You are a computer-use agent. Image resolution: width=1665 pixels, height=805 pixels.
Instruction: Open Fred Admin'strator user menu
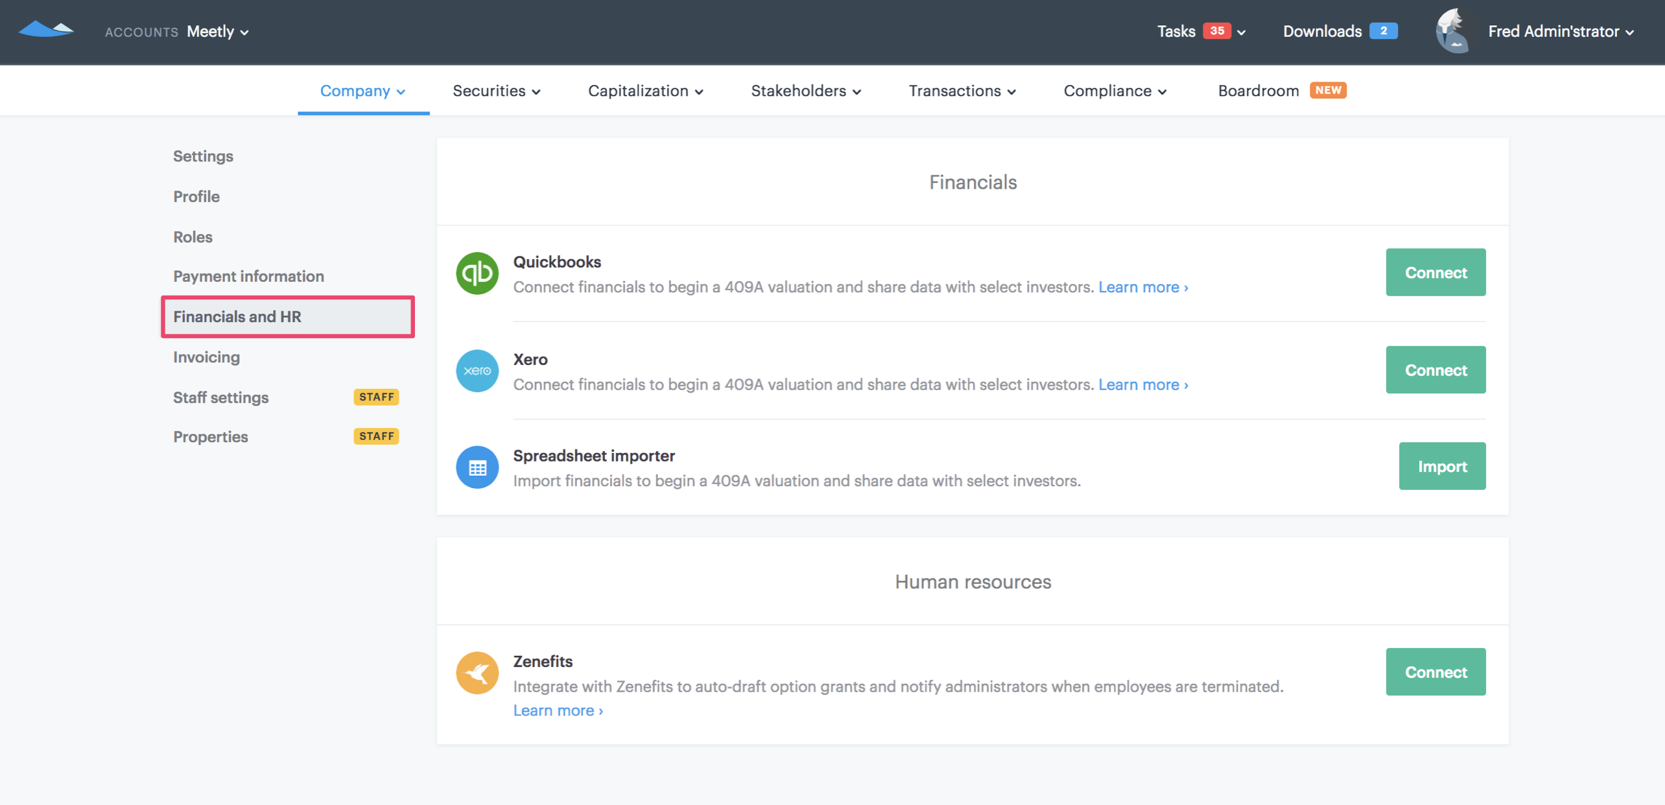1561,31
